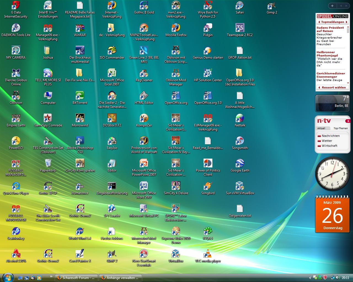The height and width of the screenshot is (282, 353).
Task: Select the Teamspeak 2 RC2 icon
Action: point(240,28)
